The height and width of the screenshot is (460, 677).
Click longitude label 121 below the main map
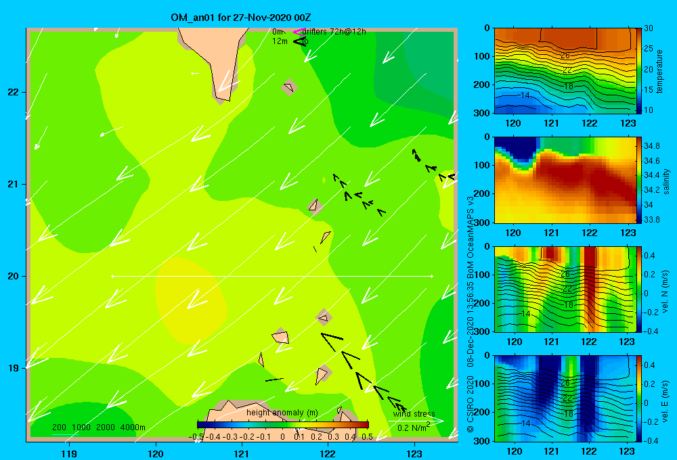coord(242,453)
